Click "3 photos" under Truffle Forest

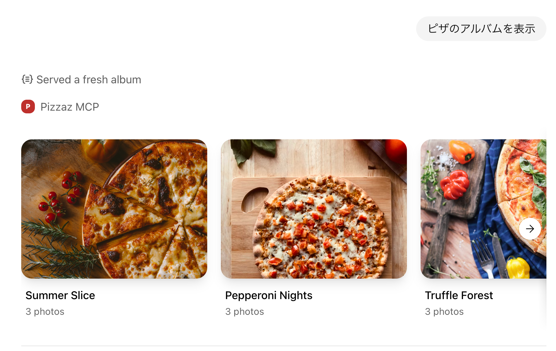[444, 312]
